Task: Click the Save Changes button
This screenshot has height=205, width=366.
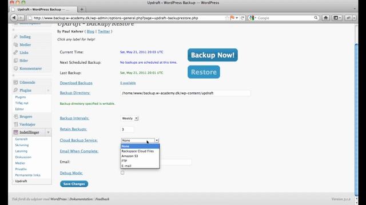Action: click(x=74, y=184)
